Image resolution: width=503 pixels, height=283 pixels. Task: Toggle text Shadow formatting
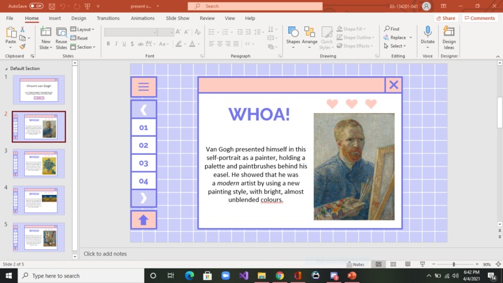tap(132, 44)
